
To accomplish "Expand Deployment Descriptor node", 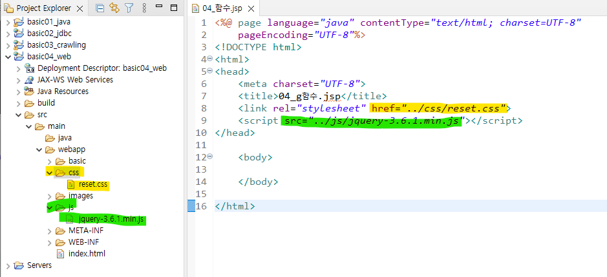I will coord(18,69).
